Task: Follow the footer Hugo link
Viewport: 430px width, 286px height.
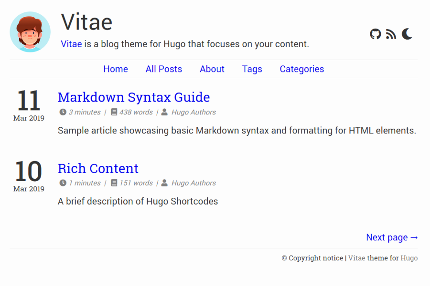Action: [409, 258]
